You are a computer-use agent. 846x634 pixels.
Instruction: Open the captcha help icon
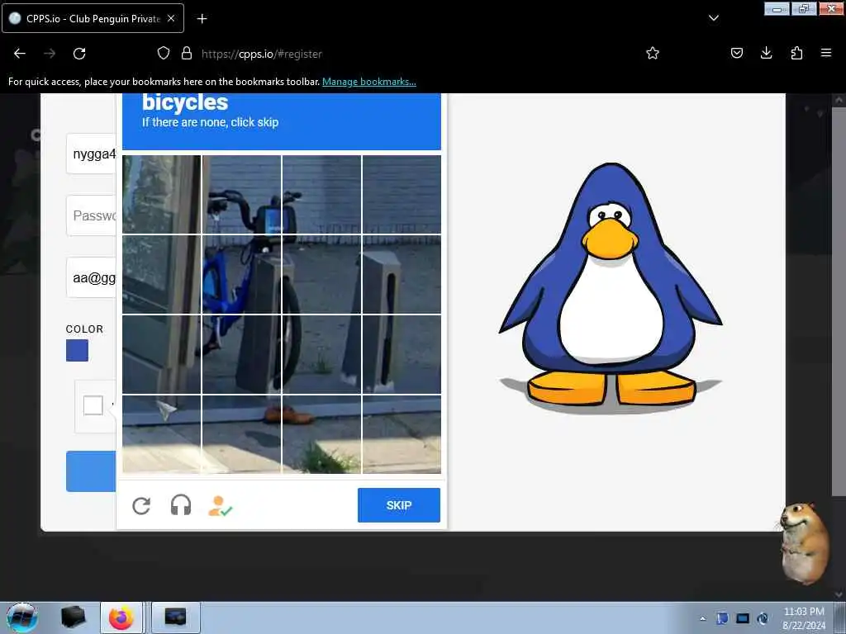tap(220, 506)
